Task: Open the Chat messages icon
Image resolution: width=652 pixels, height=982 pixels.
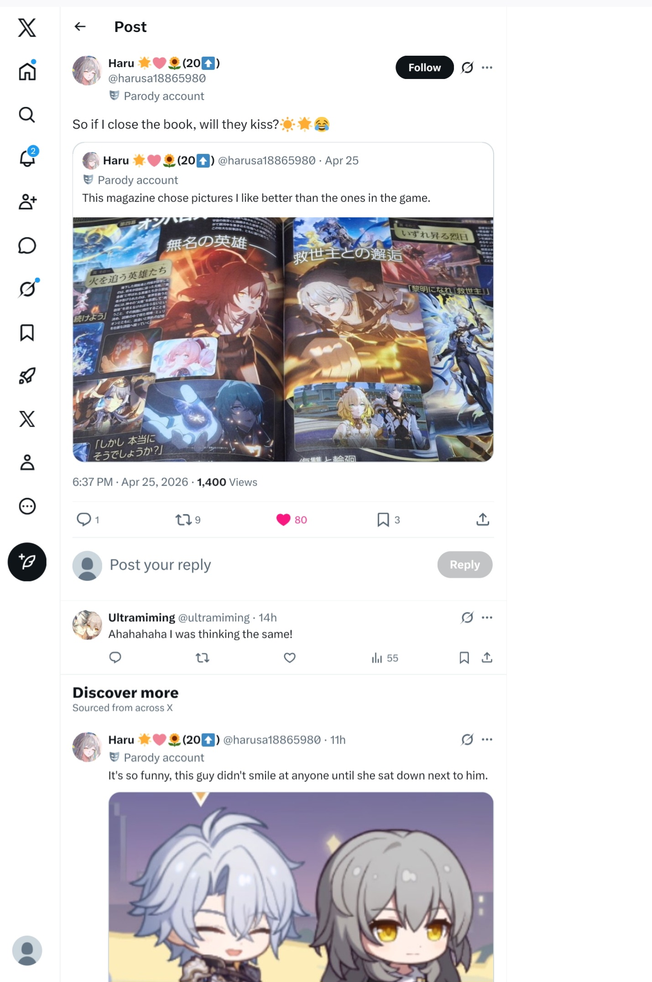Action: (27, 245)
